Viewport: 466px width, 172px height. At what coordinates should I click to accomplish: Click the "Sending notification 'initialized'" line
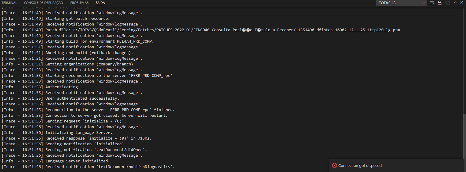(x=64, y=144)
